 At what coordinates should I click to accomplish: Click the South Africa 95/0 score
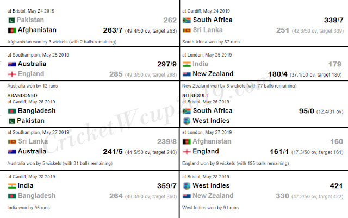(307, 111)
